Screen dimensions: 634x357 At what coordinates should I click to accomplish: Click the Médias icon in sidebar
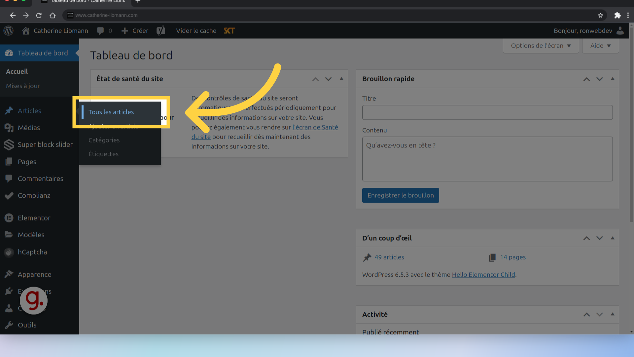pyautogui.click(x=9, y=128)
